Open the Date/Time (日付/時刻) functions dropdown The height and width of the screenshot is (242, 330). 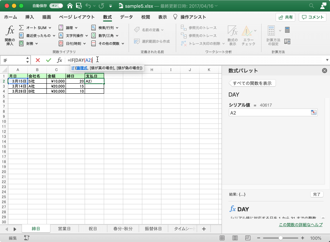[x=72, y=43]
